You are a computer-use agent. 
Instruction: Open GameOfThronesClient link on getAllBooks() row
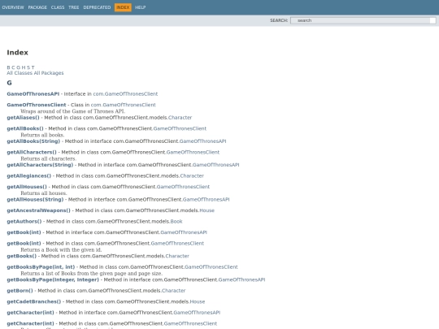[x=180, y=128]
